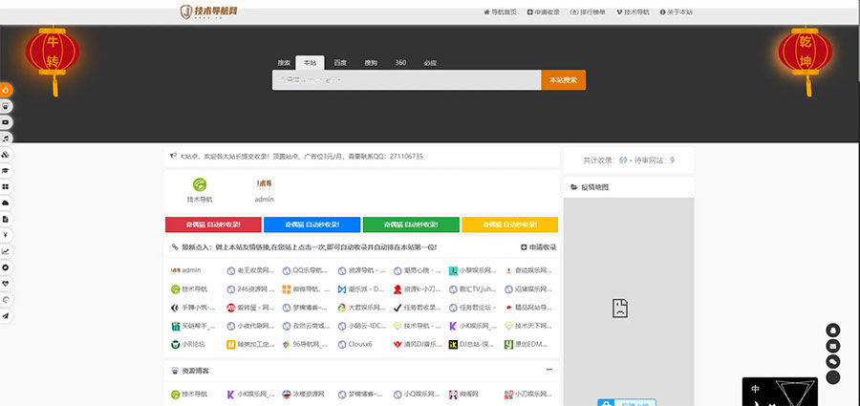The width and height of the screenshot is (860, 406).
Task: Click the graduation cap sidebar icon
Action: pos(6,170)
